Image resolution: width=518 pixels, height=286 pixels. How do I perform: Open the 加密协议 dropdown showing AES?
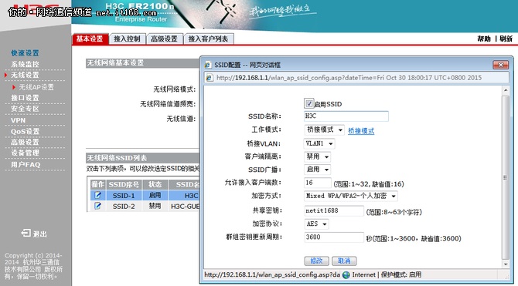316,224
